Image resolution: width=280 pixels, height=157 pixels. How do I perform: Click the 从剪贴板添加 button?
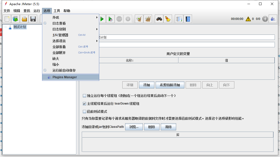[x=170, y=85]
